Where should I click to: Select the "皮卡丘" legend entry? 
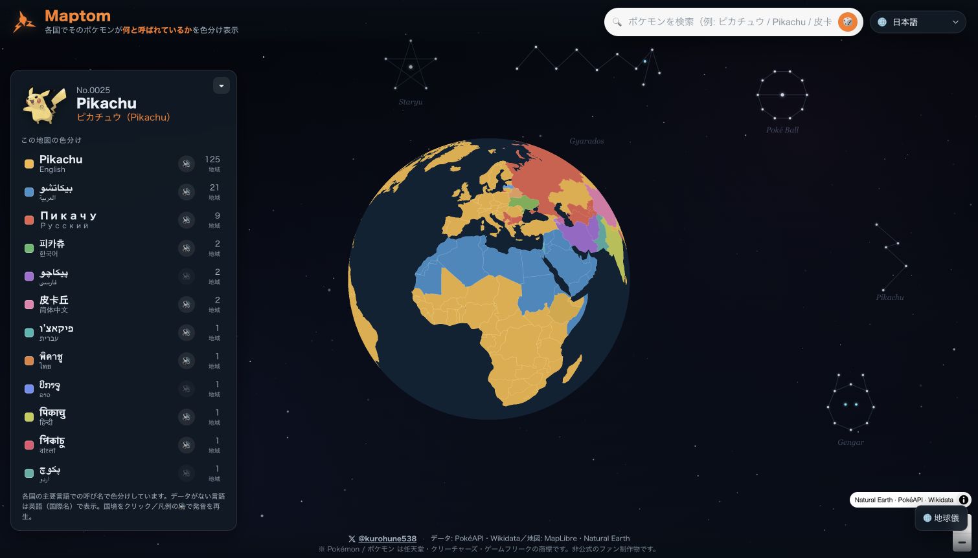[x=123, y=305]
